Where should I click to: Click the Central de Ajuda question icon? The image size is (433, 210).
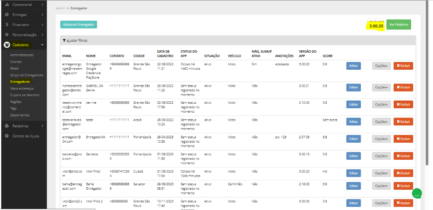click(x=7, y=136)
